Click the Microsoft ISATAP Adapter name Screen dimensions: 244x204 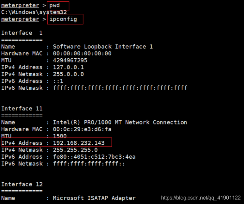[x=94, y=198]
